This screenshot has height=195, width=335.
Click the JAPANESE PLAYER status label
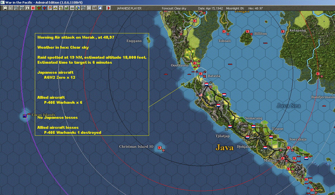pos(129,8)
